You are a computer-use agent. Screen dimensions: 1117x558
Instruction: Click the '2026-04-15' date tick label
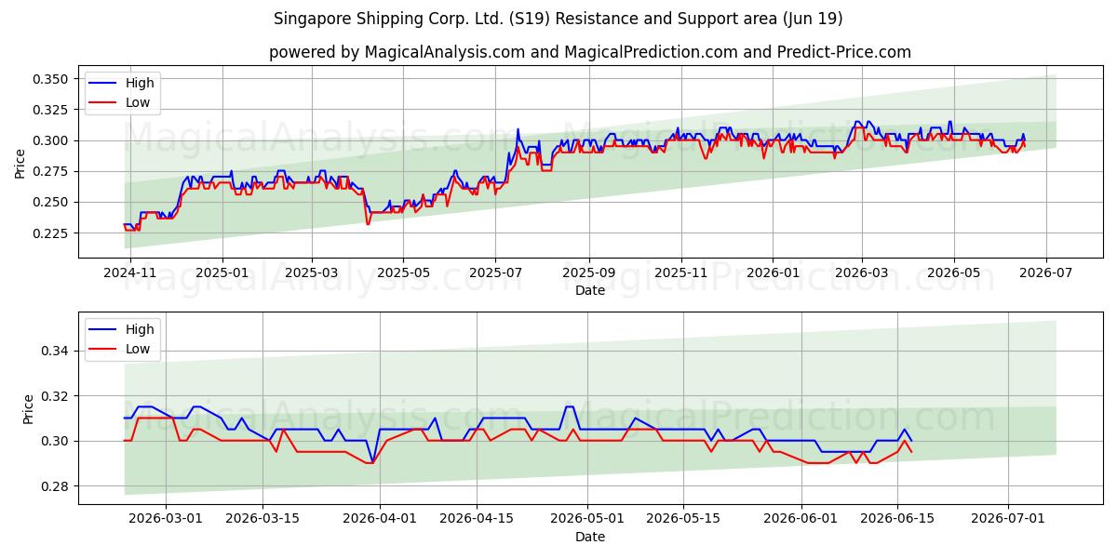point(477,519)
